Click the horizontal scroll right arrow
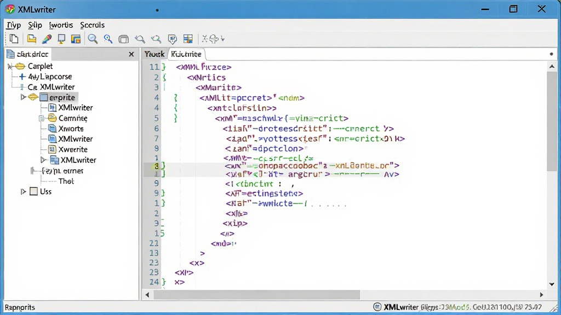Screen dimensions: 561x315 541,295
